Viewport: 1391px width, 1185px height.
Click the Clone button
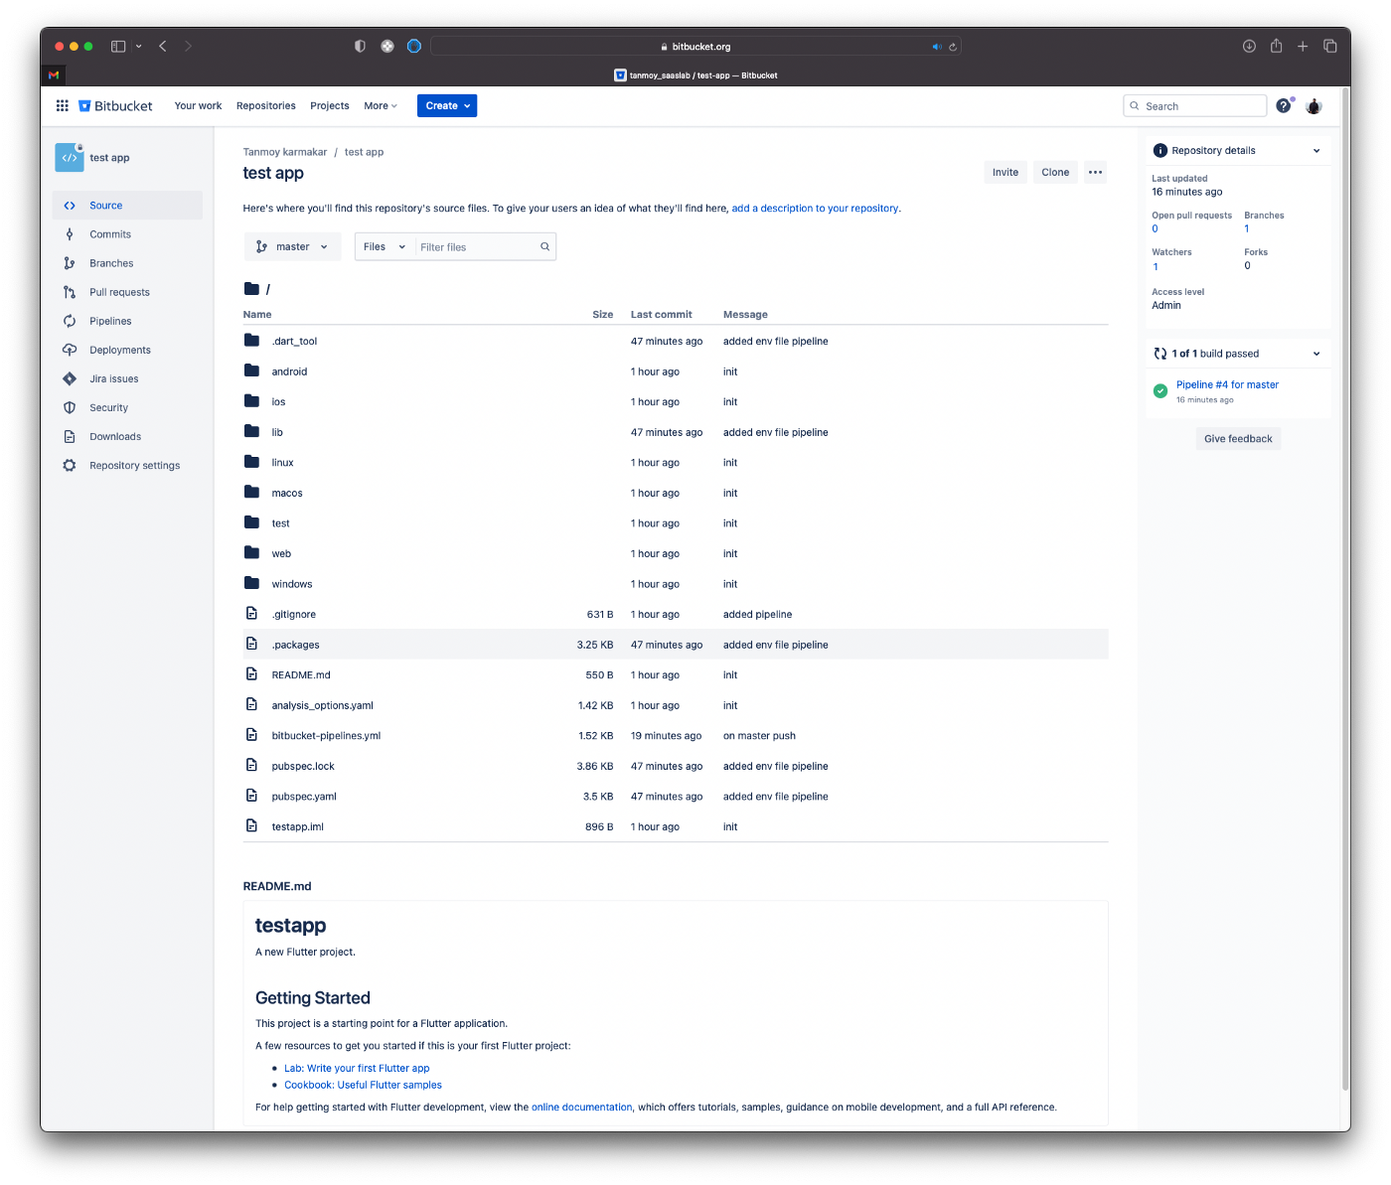coord(1054,172)
